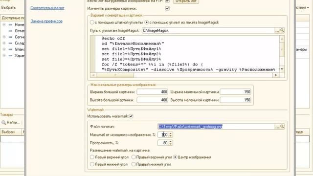Click the scale percentage value field
Image resolution: width=313 pixels, height=176 pixels.
click(163, 135)
